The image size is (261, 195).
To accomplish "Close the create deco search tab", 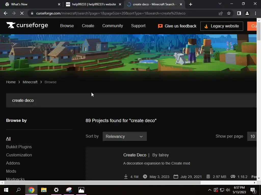I will pyautogui.click(x=181, y=4).
